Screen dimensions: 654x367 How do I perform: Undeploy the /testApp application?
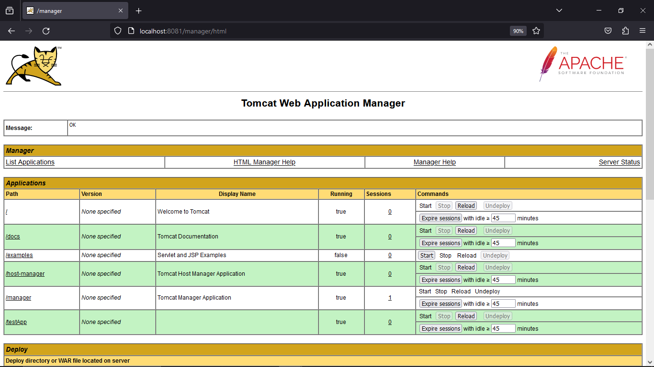coord(498,316)
